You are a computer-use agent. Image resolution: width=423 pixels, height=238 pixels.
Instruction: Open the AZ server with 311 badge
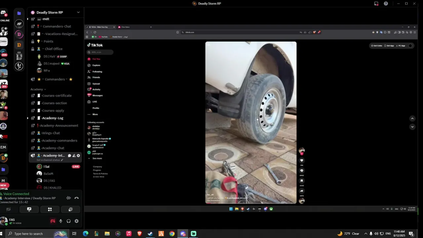3,84
